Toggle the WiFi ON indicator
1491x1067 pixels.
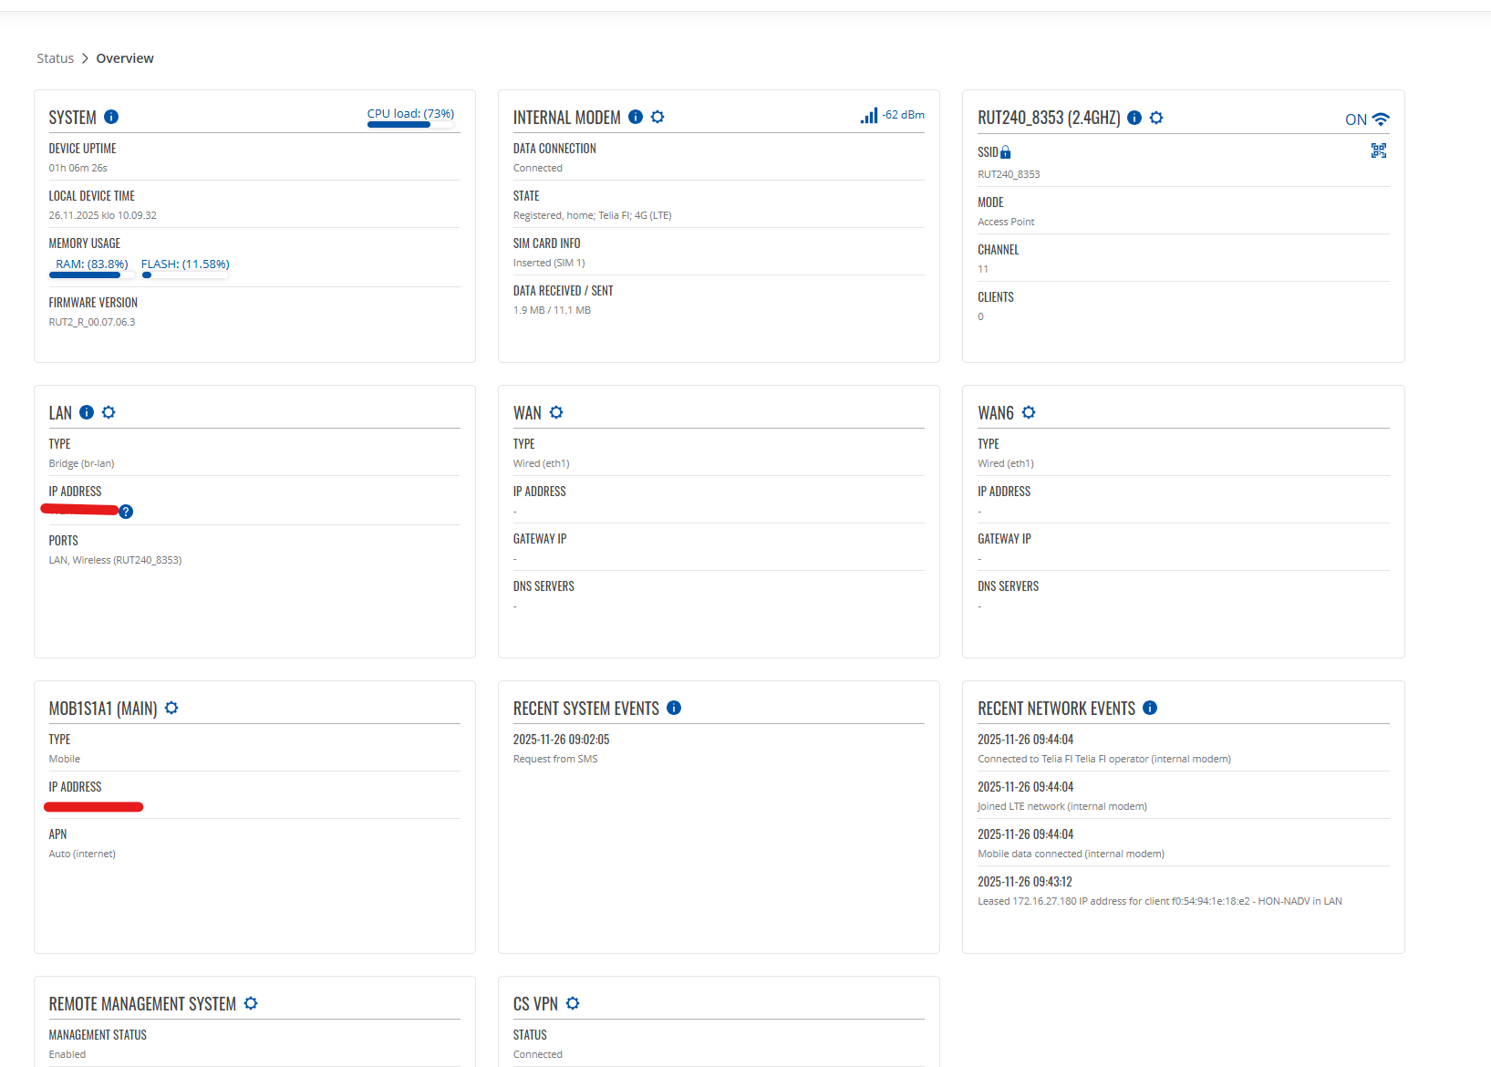pyautogui.click(x=1366, y=119)
